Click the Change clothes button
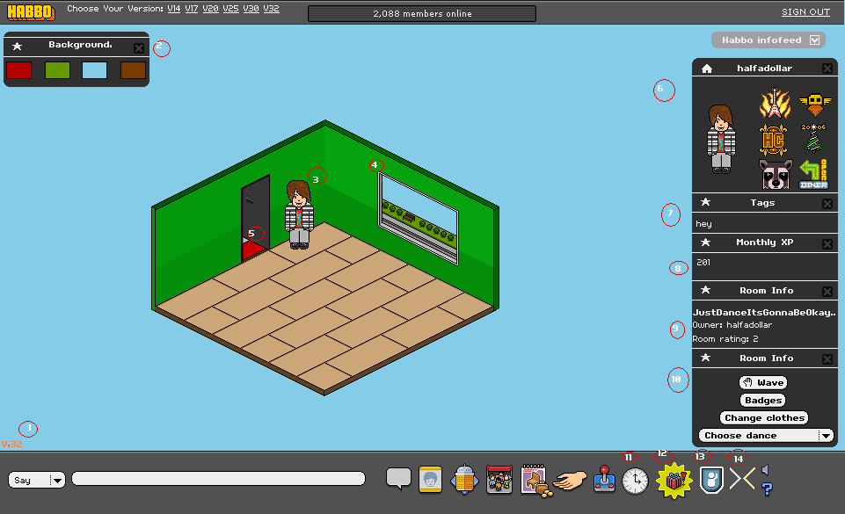This screenshot has width=845, height=514. point(764,417)
